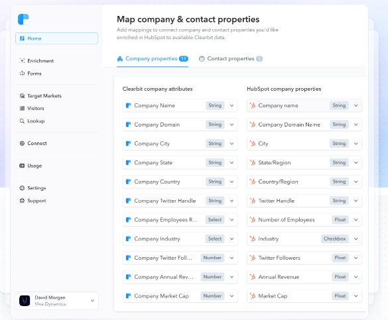Open the David Morgan account menu
The image size is (388, 320).
point(56,301)
